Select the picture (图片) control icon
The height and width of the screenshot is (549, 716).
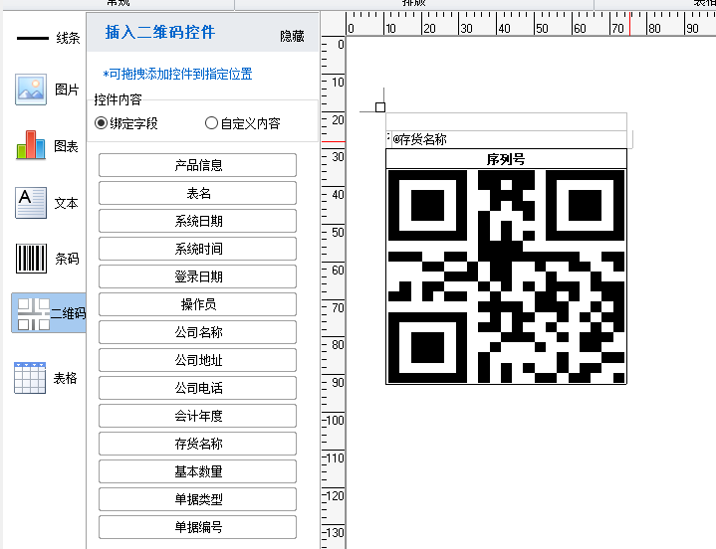click(x=31, y=90)
